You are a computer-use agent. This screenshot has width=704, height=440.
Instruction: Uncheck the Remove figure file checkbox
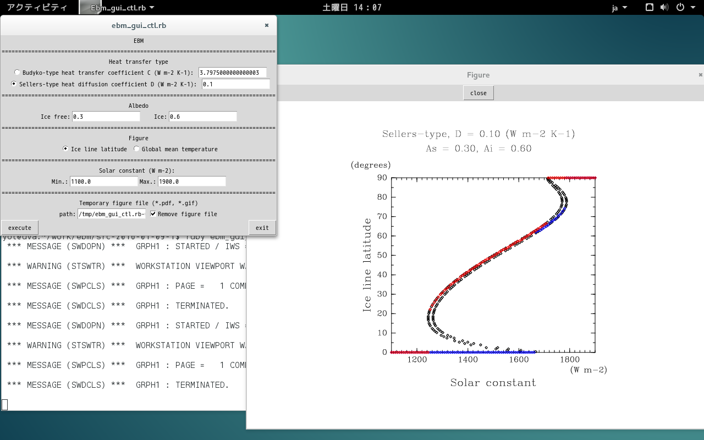pos(153,214)
